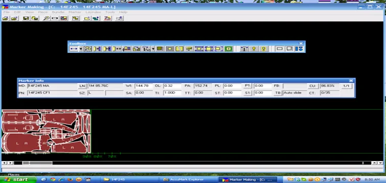Open the Piece menu

coord(43,12)
